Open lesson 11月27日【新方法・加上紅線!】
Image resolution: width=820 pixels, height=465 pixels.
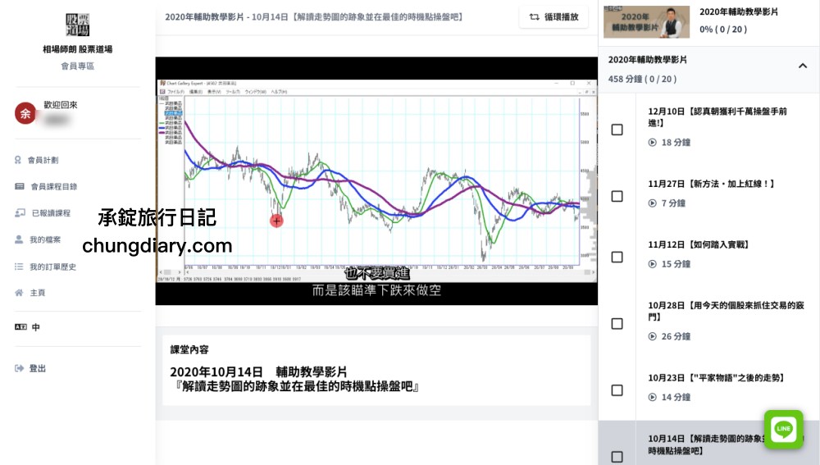(x=711, y=185)
